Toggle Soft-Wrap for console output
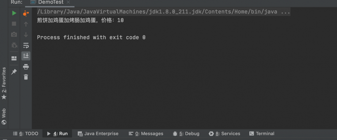This screenshot has width=337, height=140. pyautogui.click(x=26, y=45)
